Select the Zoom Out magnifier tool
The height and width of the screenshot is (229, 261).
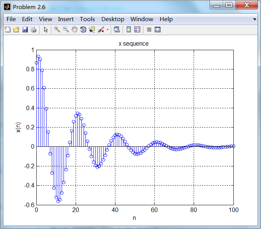click(x=66, y=29)
